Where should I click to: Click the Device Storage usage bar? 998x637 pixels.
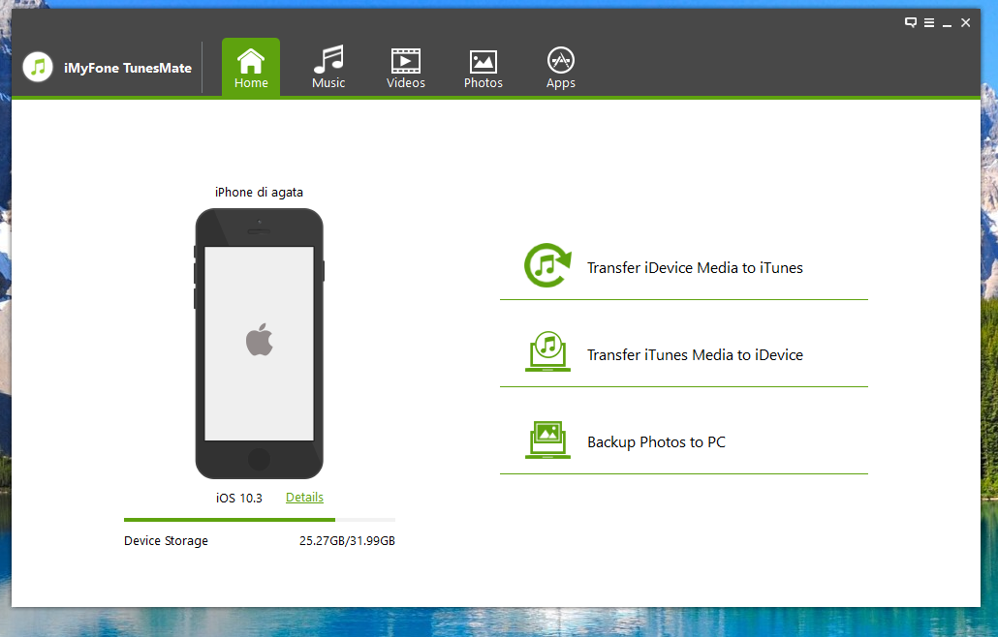click(260, 520)
